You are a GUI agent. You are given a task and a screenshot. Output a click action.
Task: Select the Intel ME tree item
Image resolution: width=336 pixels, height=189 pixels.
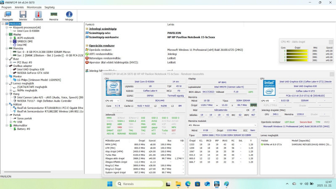(x=22, y=45)
